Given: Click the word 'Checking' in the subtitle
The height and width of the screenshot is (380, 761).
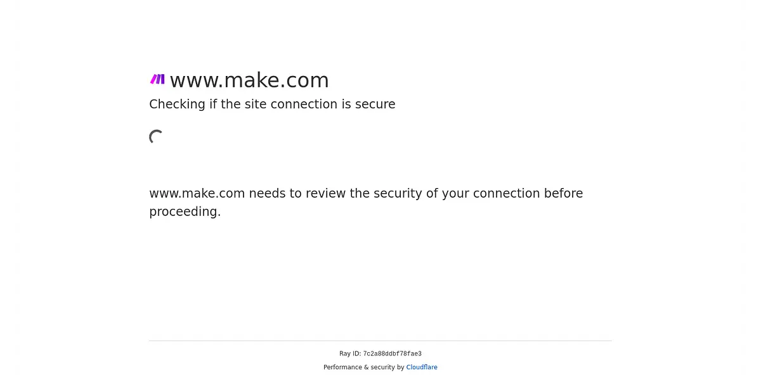Looking at the screenshot, I should tap(177, 104).
